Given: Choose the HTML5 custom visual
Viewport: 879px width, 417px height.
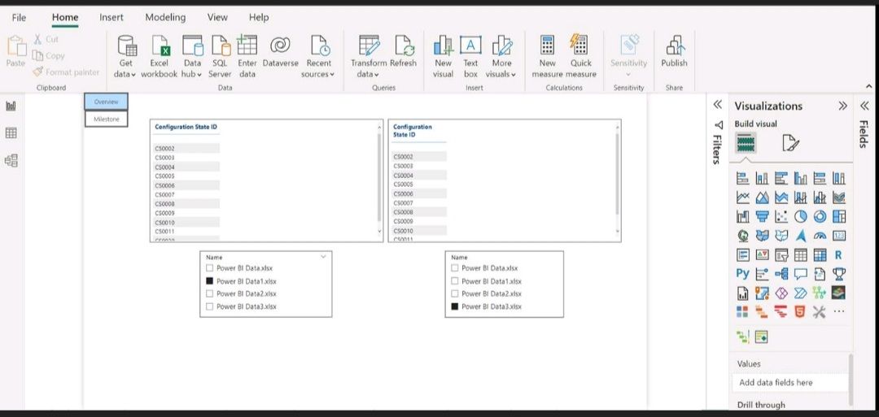Looking at the screenshot, I should [801, 312].
